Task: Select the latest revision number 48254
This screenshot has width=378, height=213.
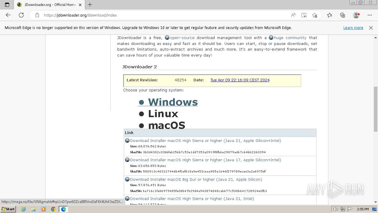Action: (180, 80)
